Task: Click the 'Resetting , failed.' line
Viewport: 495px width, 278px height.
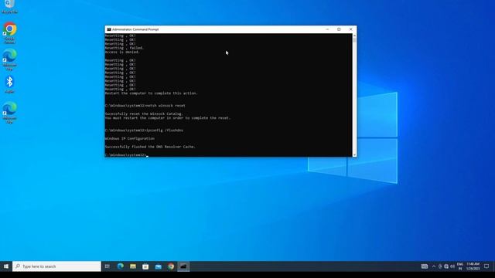Action: pos(125,48)
